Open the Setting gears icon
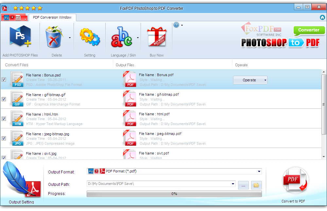Viewport: 327px width, 211px height. pos(90,37)
